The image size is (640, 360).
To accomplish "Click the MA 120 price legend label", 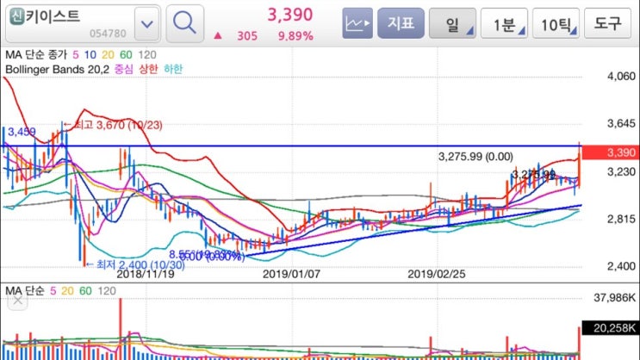I will tap(147, 55).
